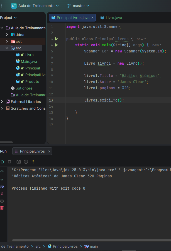Select the PrincipalLivros class in tree

35,75
